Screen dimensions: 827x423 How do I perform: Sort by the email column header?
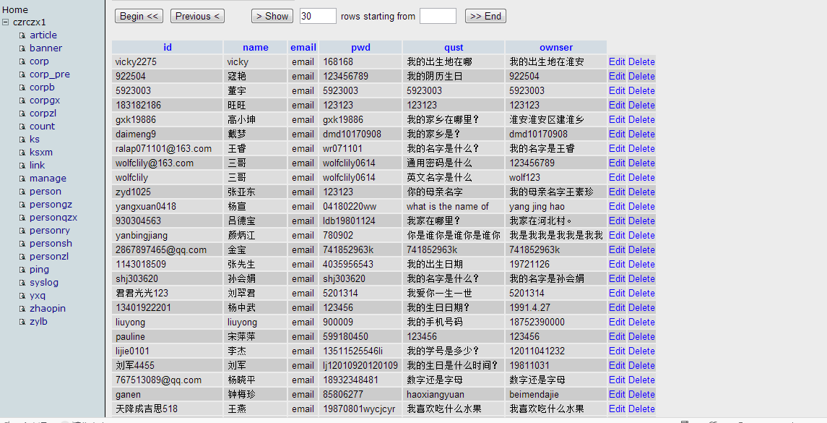pos(303,48)
